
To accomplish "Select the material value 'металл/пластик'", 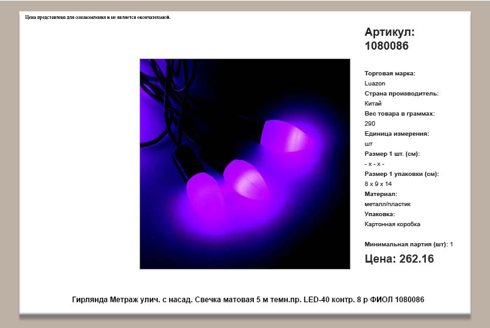I will click(x=388, y=204).
